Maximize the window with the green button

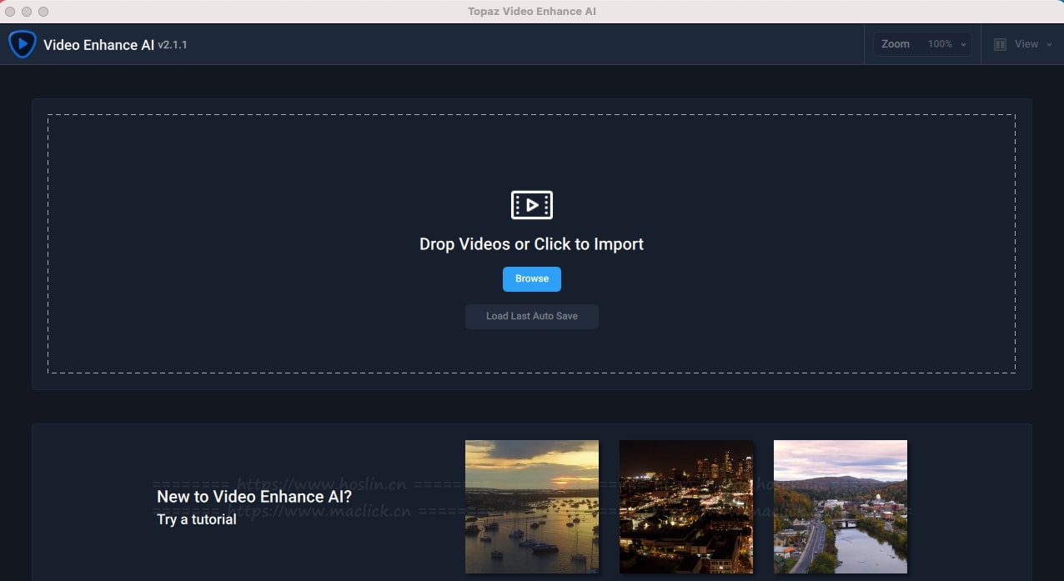(43, 12)
